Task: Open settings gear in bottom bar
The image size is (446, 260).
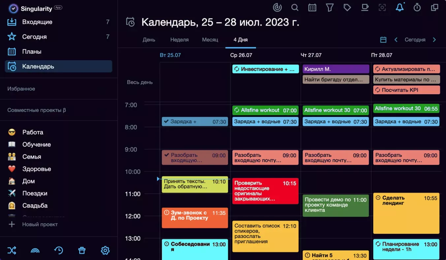Action: coord(105,250)
